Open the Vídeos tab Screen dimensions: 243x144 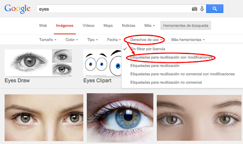point(88,25)
